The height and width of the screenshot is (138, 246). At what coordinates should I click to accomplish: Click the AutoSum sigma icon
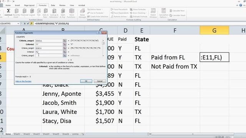pos(8,11)
